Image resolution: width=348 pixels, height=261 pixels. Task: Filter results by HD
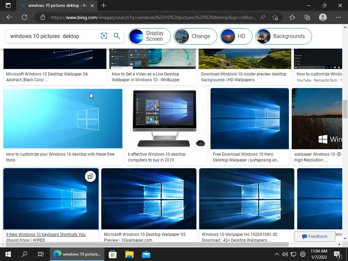(236, 36)
